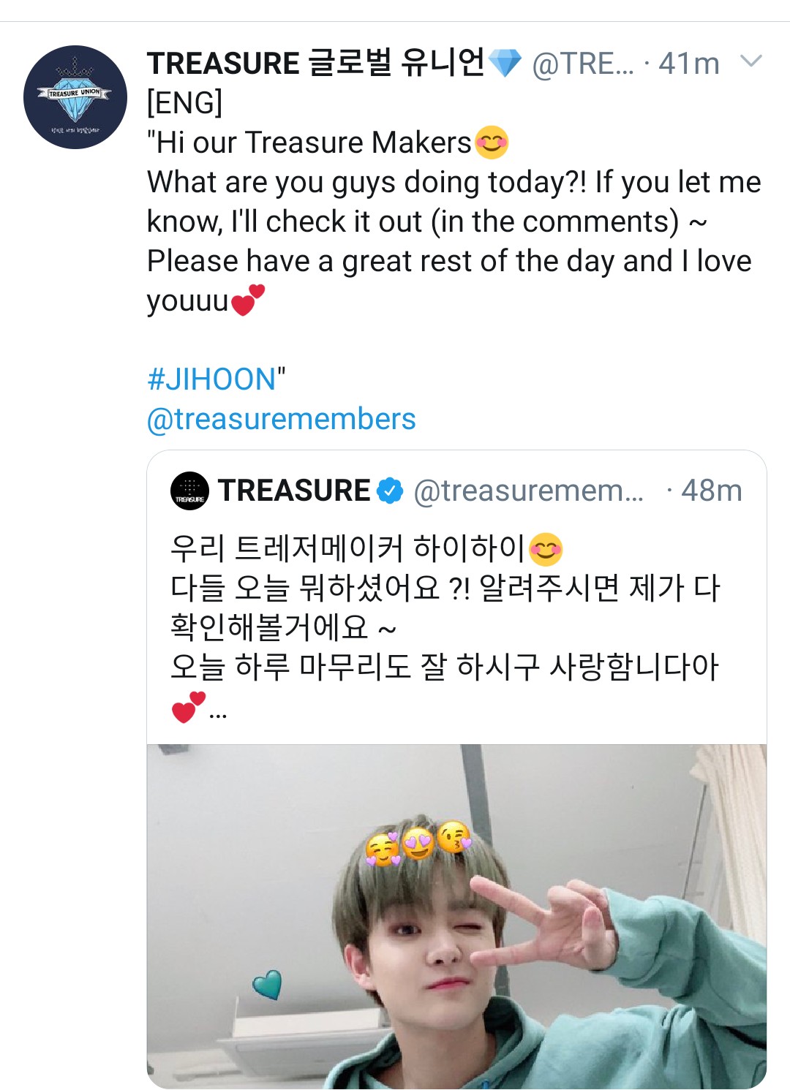
Task: Click the English translation tweet text
Action: point(454,222)
